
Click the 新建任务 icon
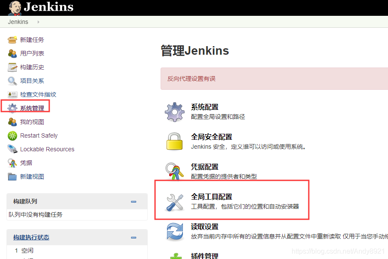pos(12,40)
